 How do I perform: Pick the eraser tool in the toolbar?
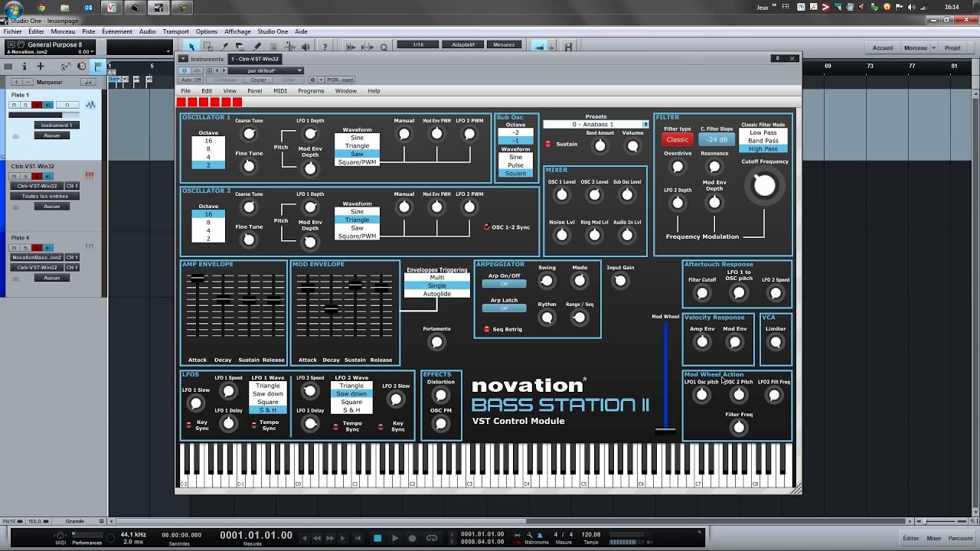pyautogui.click(x=240, y=47)
